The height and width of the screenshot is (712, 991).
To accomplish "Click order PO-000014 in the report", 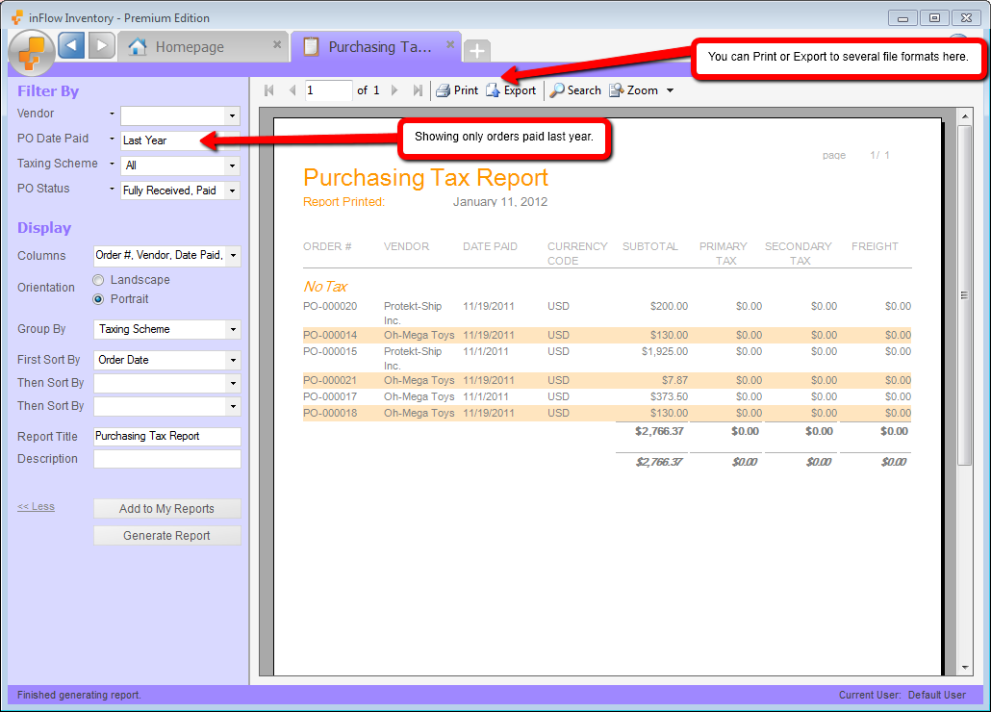I will pos(330,336).
